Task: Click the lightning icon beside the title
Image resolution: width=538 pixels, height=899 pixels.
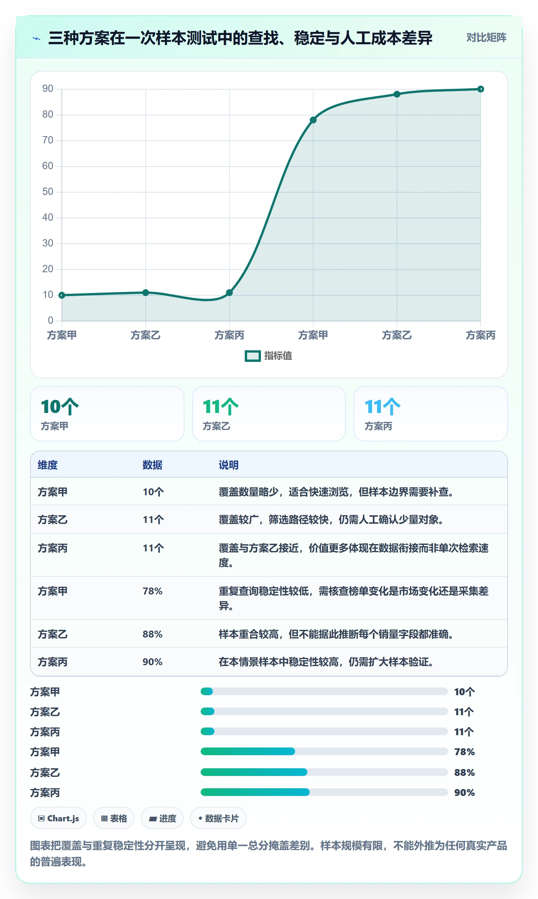Action: coord(37,38)
